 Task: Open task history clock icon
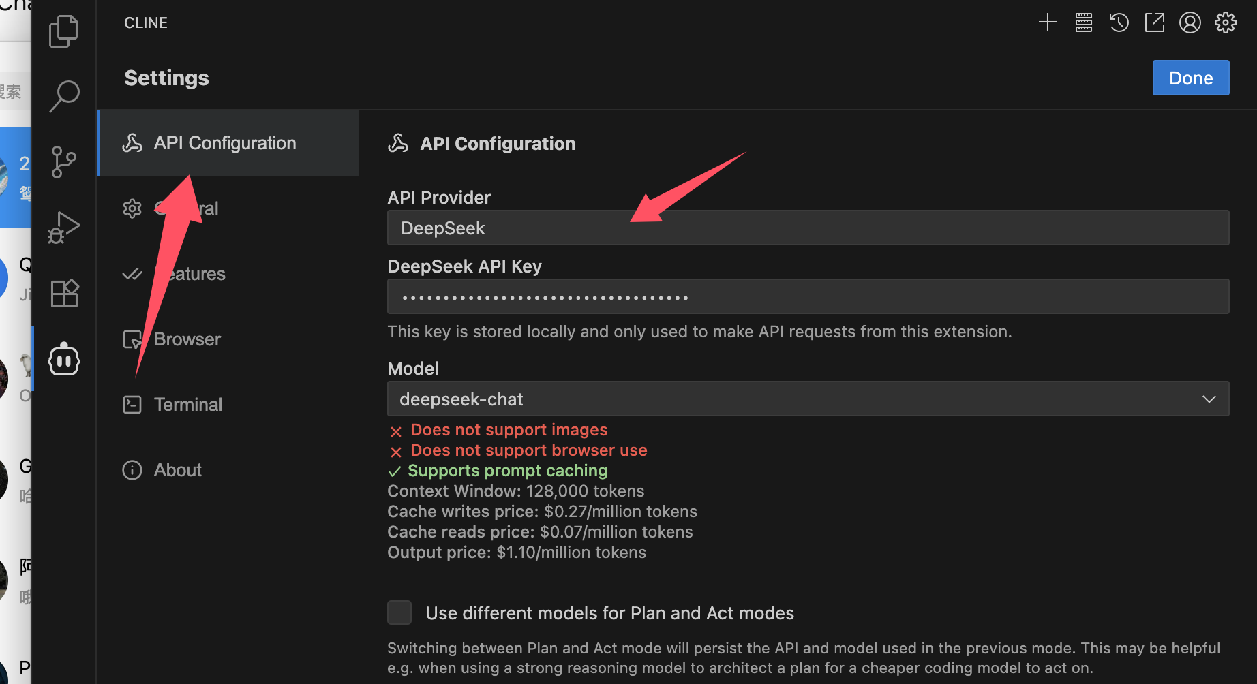(x=1119, y=22)
